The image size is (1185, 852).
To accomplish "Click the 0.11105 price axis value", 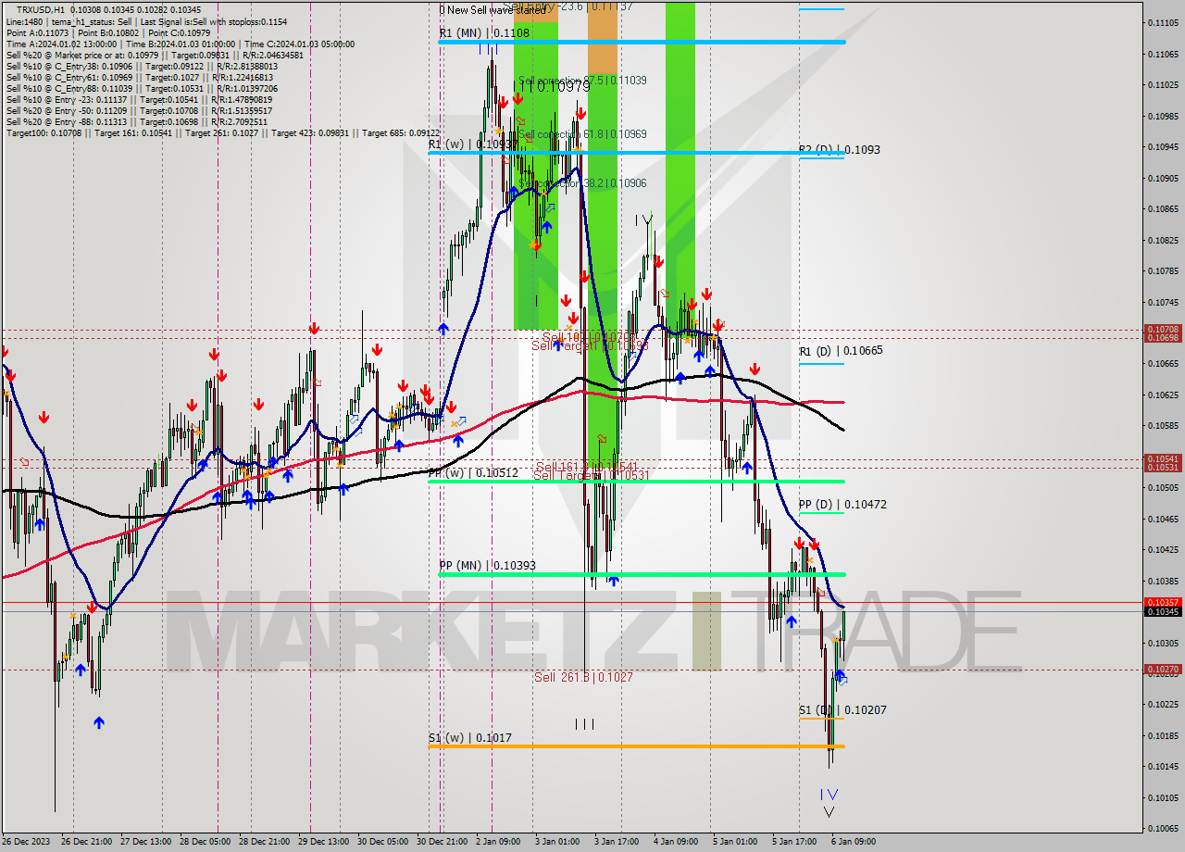I will 1163,22.
